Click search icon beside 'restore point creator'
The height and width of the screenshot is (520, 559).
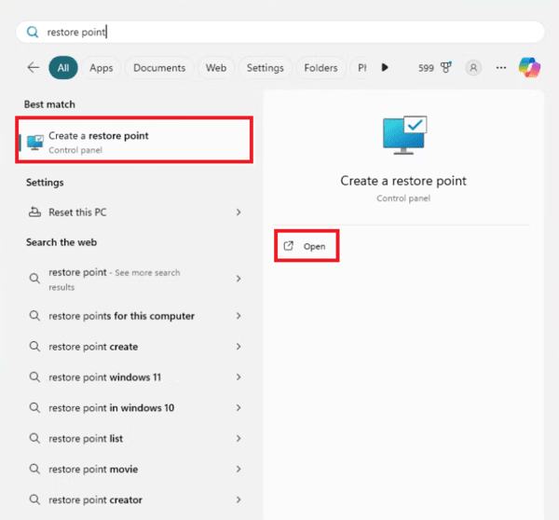tap(34, 499)
